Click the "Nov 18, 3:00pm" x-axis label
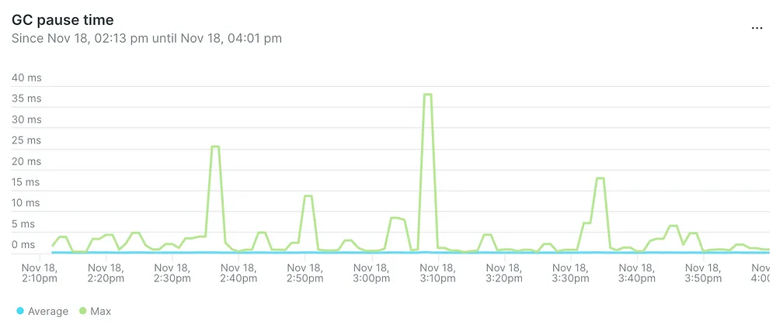Viewport: 783px width, 331px height. tap(371, 272)
